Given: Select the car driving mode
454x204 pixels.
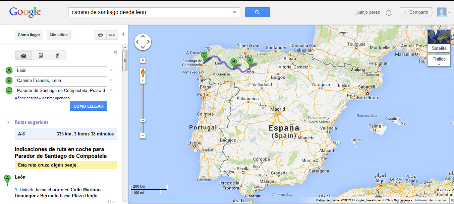Looking at the screenshot, I should click(23, 56).
